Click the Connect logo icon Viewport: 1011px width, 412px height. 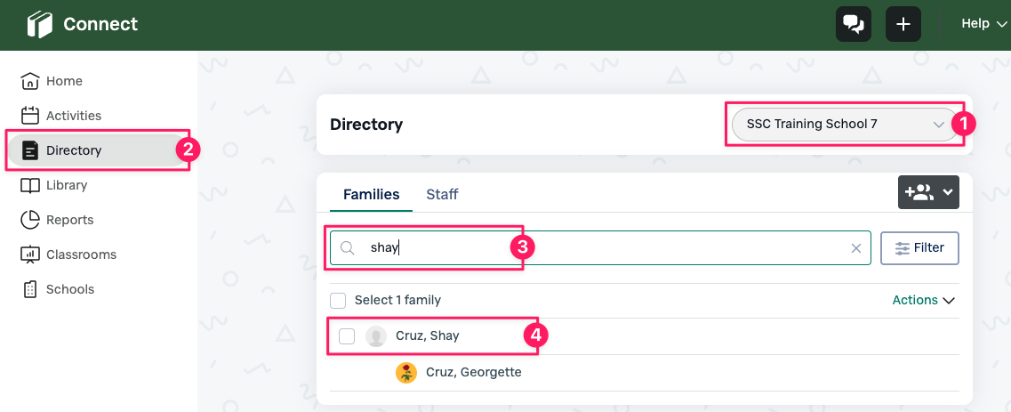pyautogui.click(x=40, y=24)
